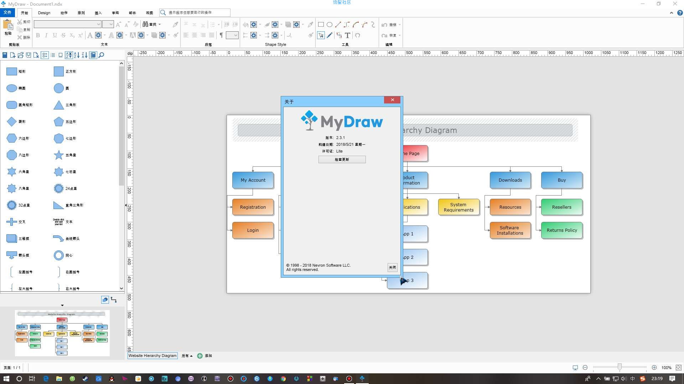Click the zoom in plus icon in status bar
This screenshot has height=384, width=684.
pyautogui.click(x=654, y=368)
